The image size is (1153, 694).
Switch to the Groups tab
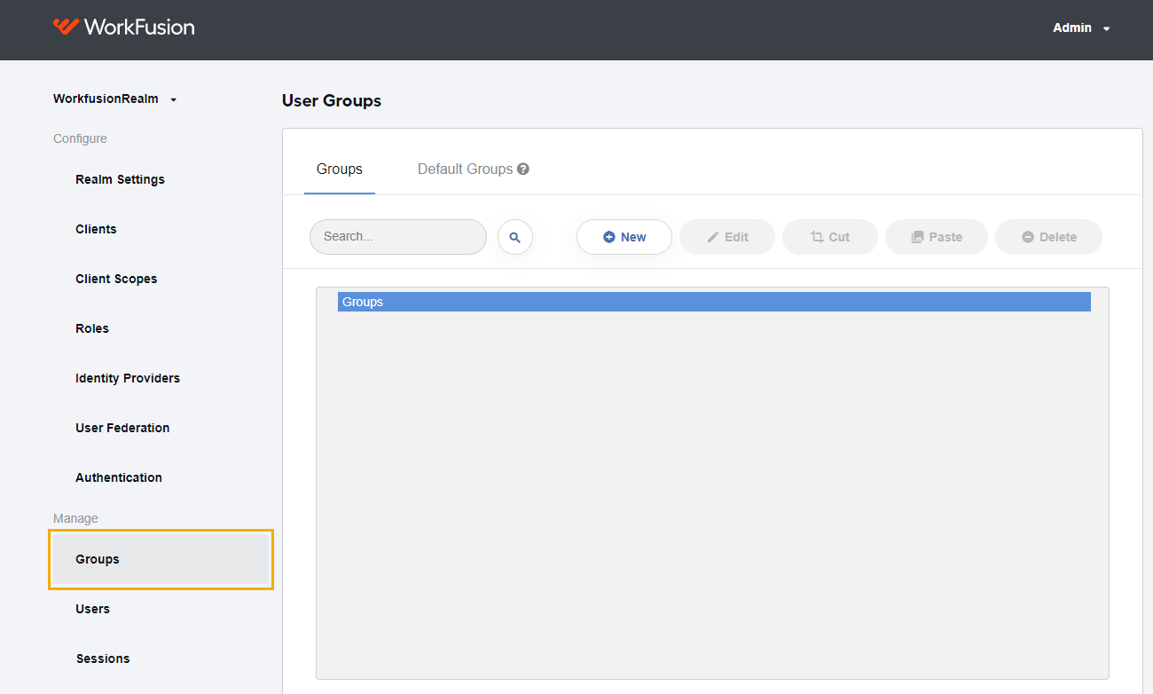(x=340, y=169)
